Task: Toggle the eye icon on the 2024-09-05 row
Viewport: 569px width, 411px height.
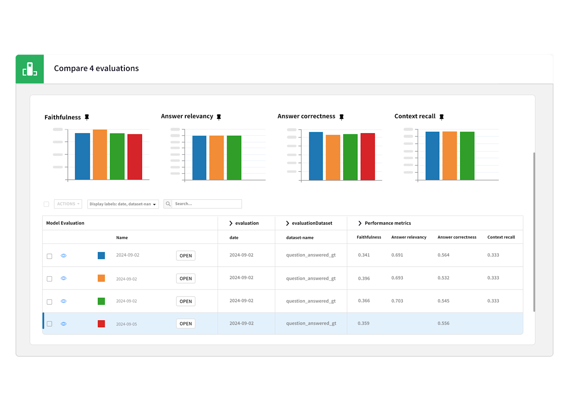Action: pos(64,324)
